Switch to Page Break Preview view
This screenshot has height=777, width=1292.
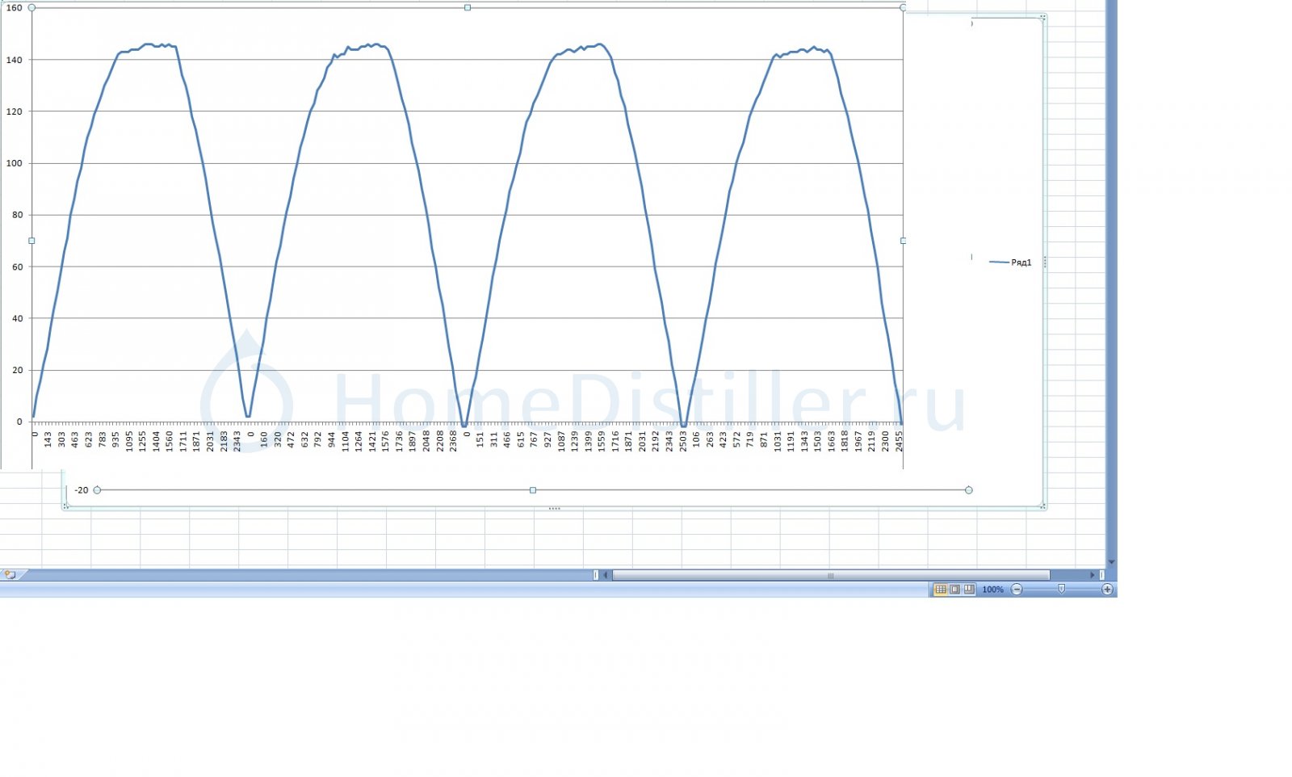969,590
